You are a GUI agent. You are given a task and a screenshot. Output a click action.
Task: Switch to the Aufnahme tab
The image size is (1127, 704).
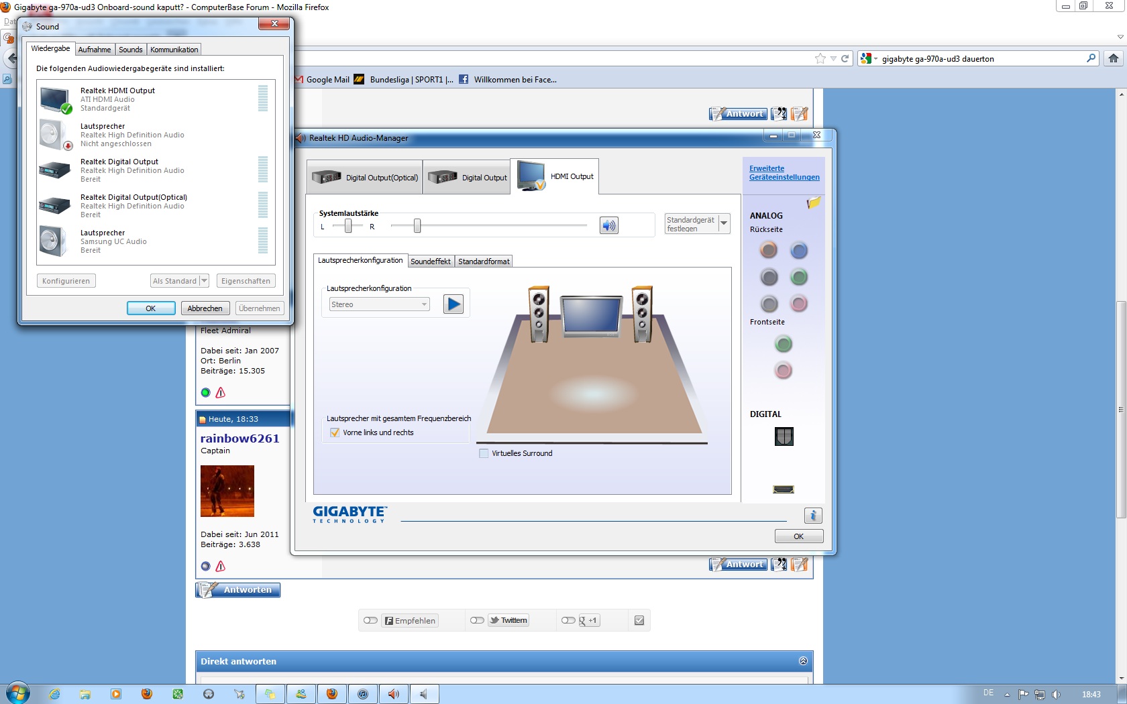coord(95,50)
